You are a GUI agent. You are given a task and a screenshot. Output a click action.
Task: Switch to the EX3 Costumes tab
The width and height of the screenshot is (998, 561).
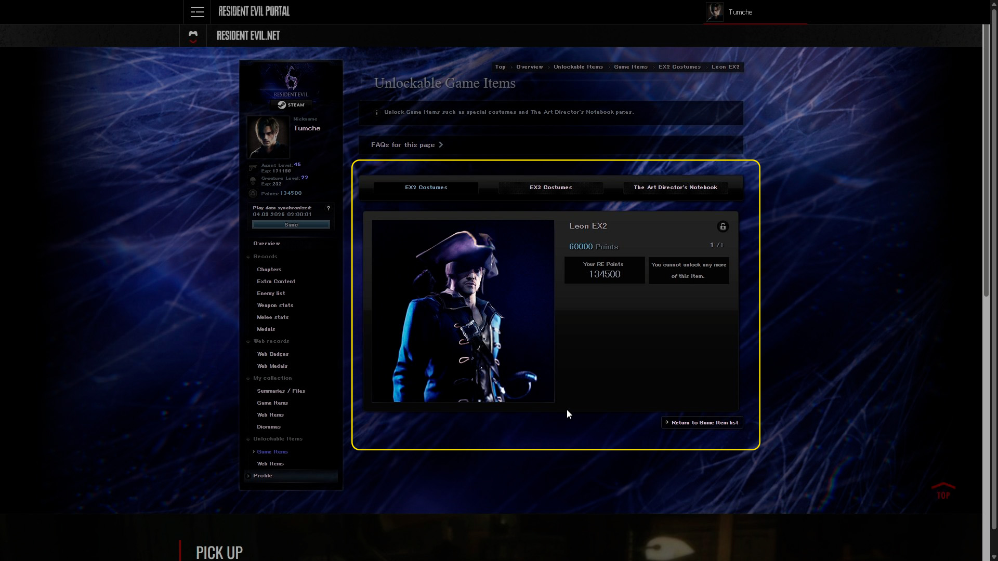pyautogui.click(x=551, y=188)
